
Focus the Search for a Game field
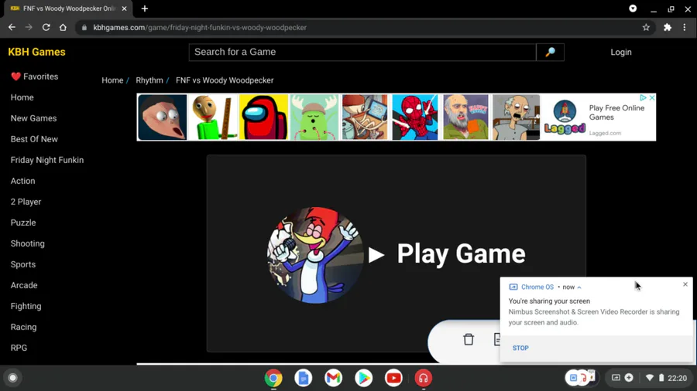click(362, 52)
